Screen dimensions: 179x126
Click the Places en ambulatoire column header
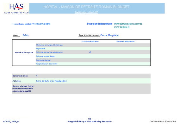click(x=125, y=41)
